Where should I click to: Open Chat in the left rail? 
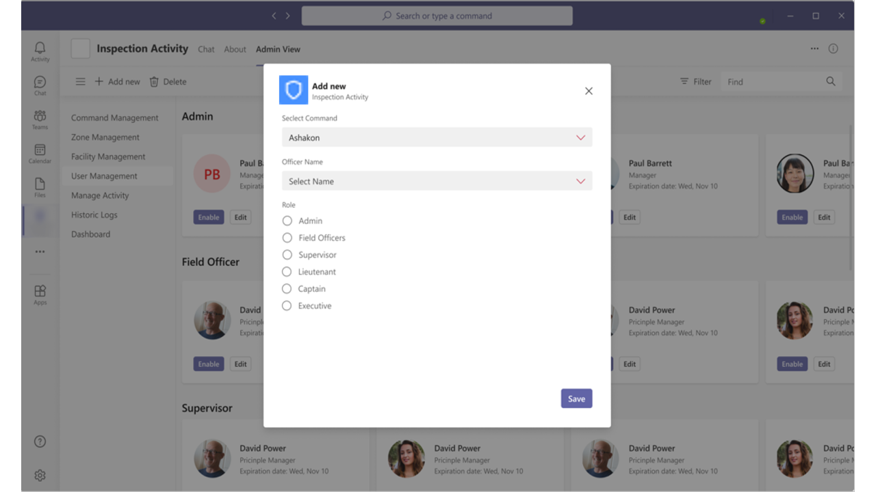point(40,85)
